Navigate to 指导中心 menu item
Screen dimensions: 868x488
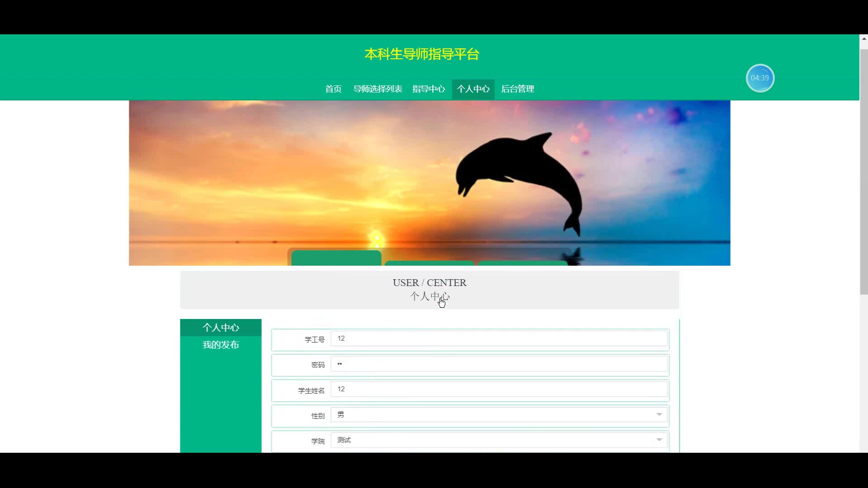(x=428, y=89)
